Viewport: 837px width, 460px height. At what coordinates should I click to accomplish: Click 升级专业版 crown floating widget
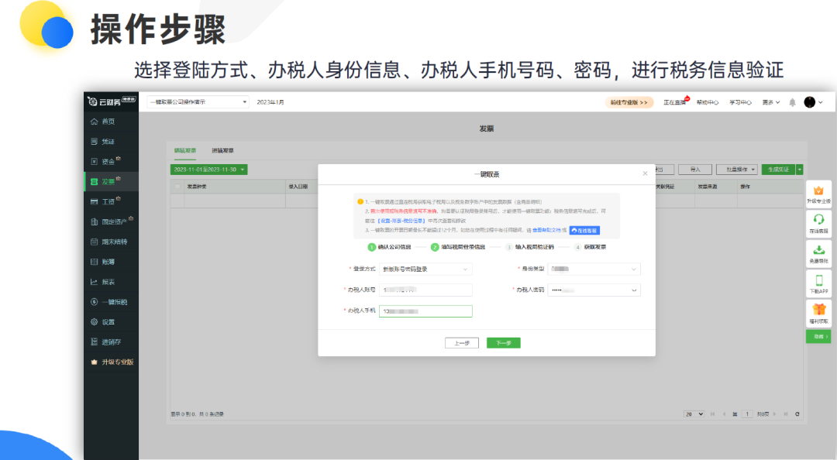pos(818,194)
